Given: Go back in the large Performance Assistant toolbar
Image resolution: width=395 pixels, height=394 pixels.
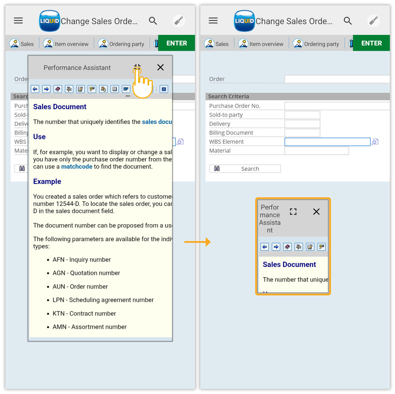Looking at the screenshot, I should pos(35,89).
